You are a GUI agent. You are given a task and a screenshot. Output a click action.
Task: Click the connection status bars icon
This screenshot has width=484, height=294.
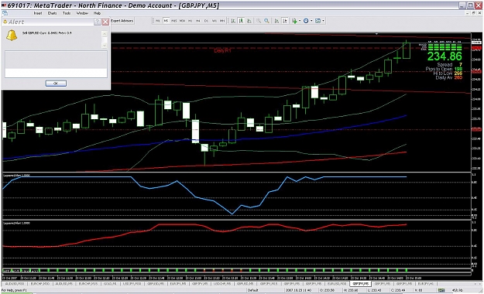click(x=441, y=290)
